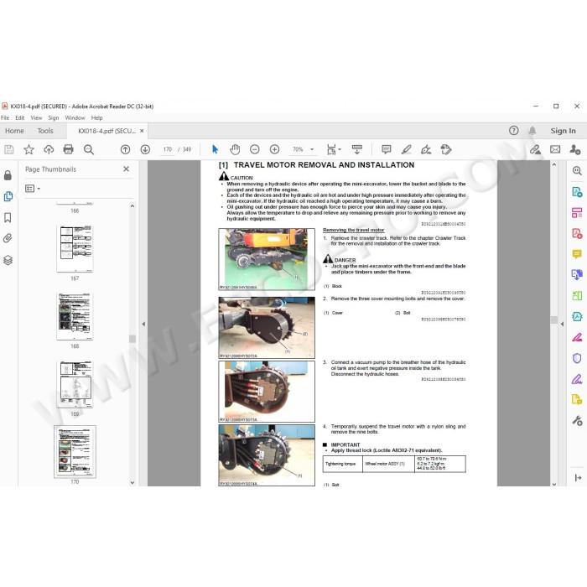Zoom in with the plus button
587x587 pixels.
click(x=274, y=150)
